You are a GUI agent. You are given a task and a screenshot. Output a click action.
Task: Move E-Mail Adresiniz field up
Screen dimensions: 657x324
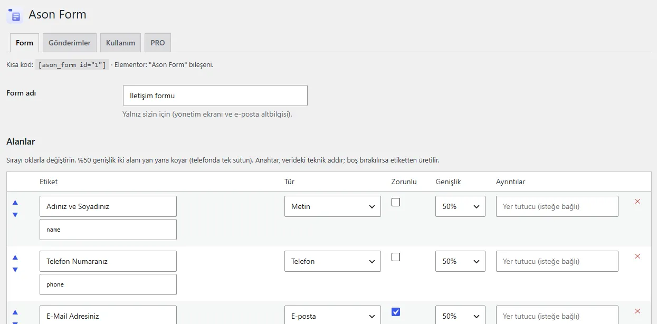(15, 312)
